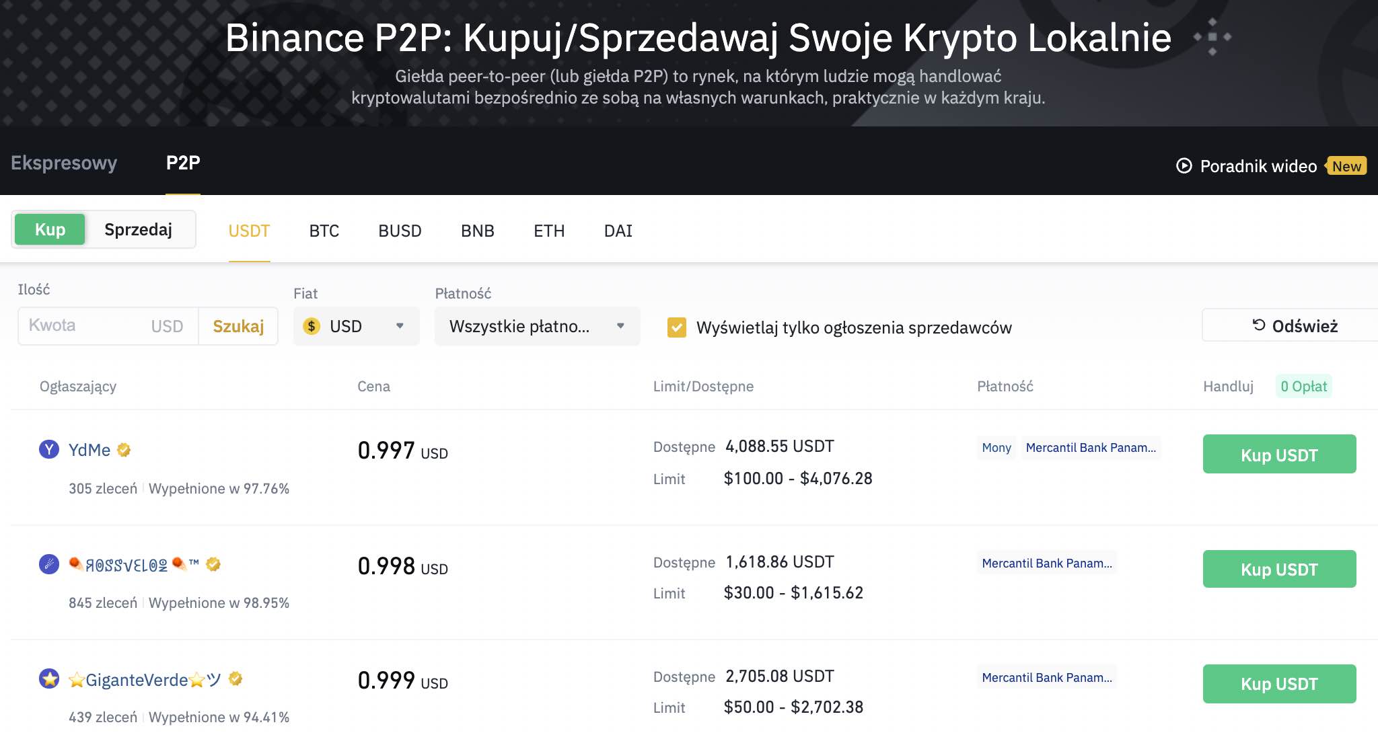Click the Cena column header
The image size is (1378, 737).
(x=373, y=386)
